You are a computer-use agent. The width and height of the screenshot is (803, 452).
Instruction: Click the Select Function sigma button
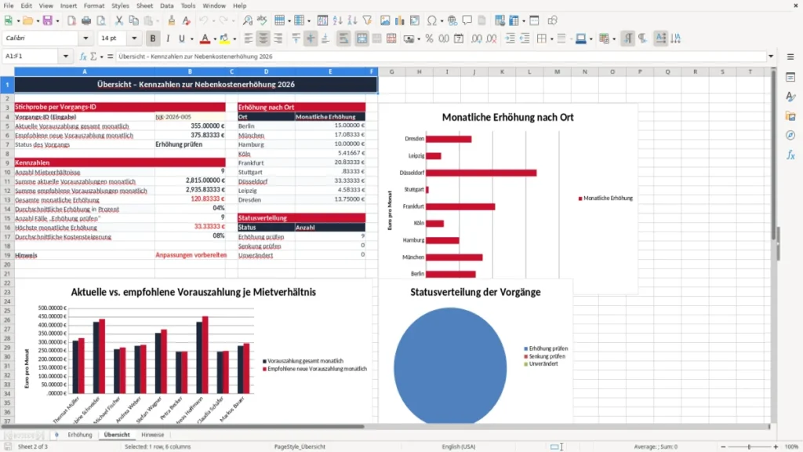93,56
